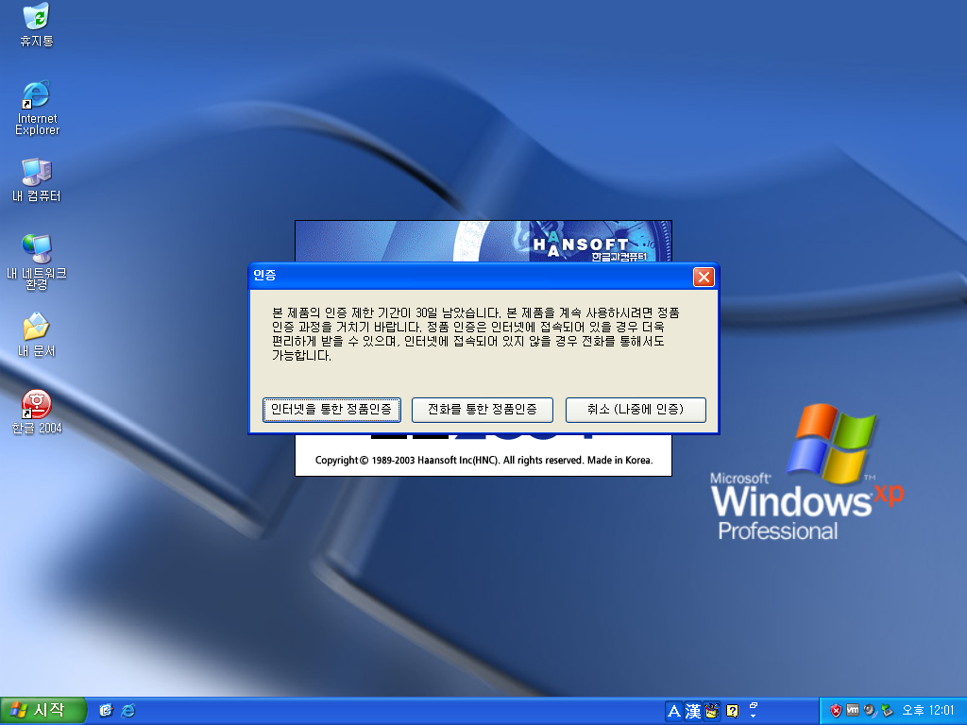Toggle the A input mode in language bar
Image resolution: width=967 pixels, height=725 pixels.
pos(674,712)
